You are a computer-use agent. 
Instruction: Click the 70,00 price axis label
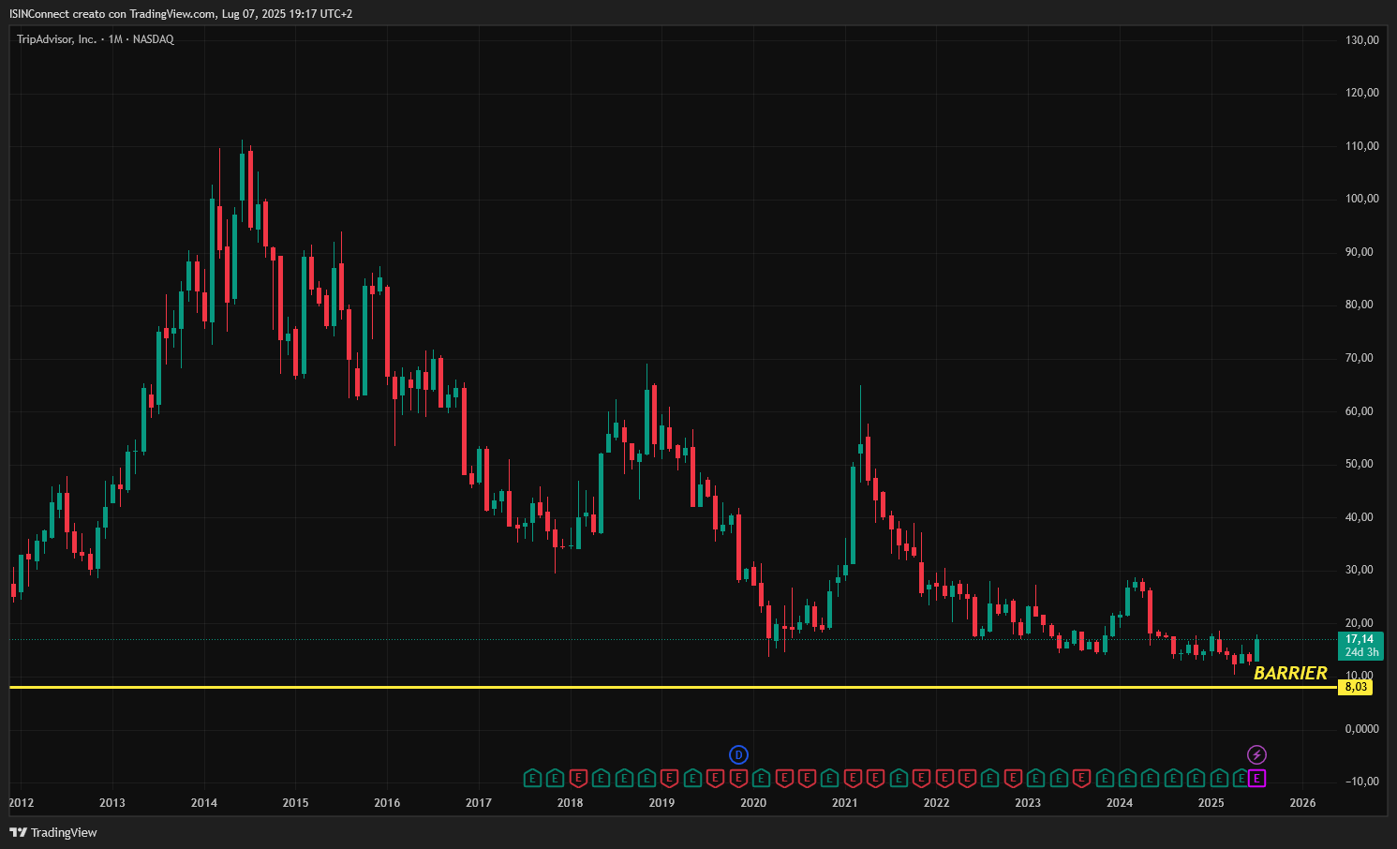pyautogui.click(x=1361, y=358)
